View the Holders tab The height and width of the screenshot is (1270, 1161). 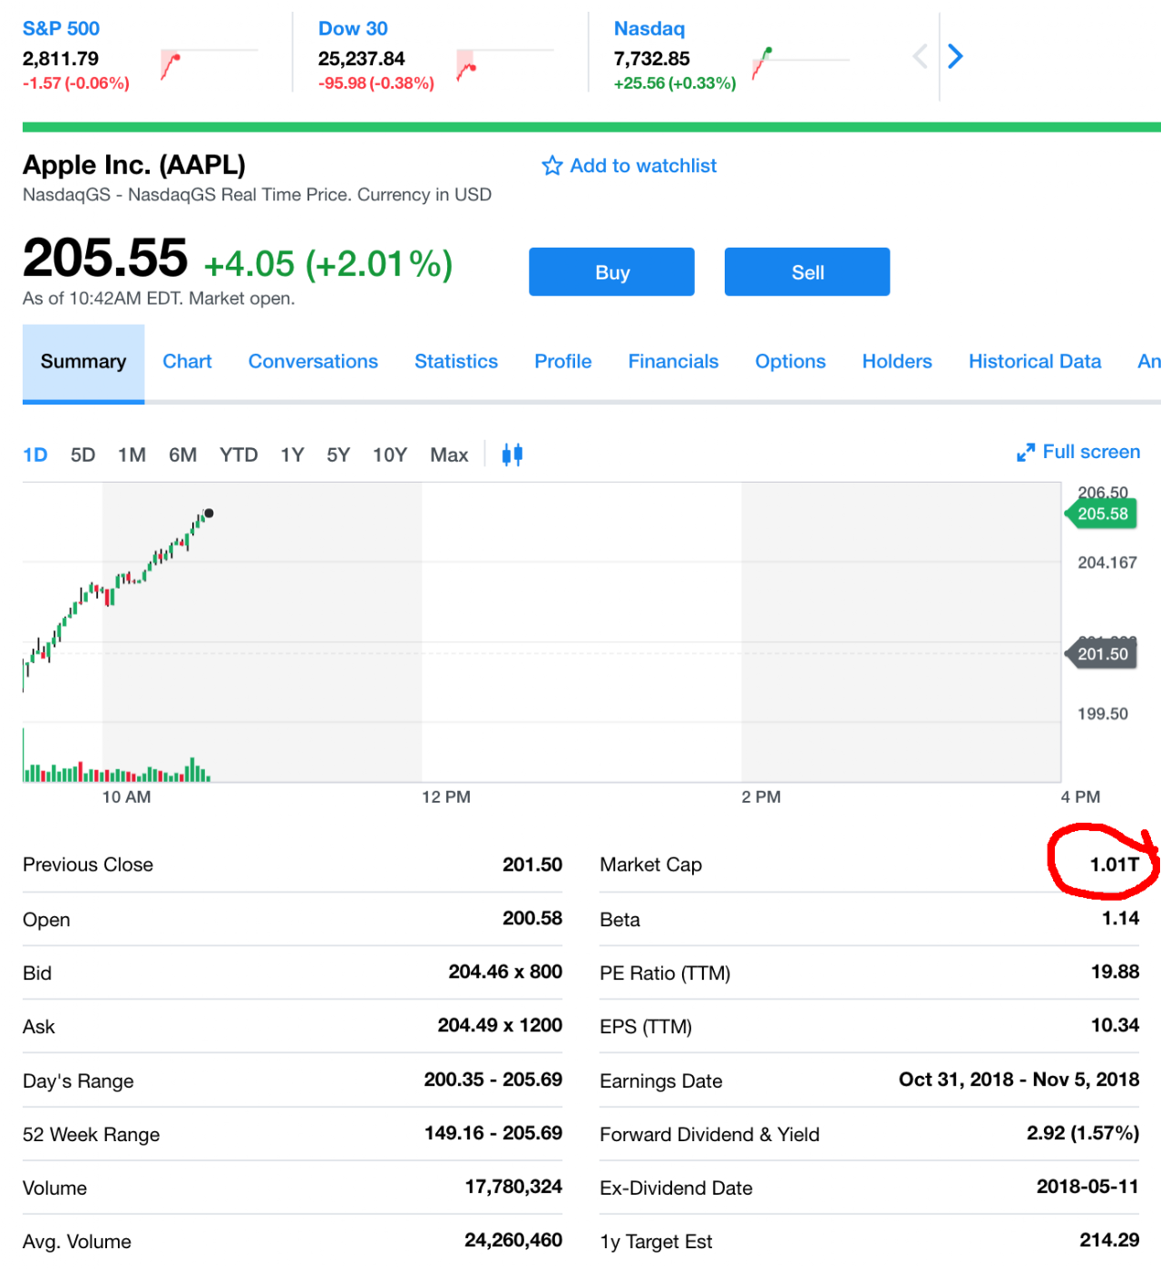(x=897, y=362)
